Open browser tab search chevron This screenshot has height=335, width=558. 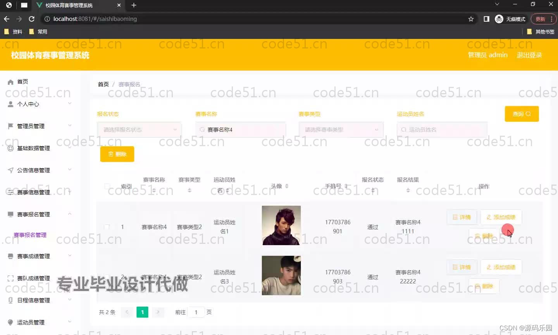pos(497,4)
